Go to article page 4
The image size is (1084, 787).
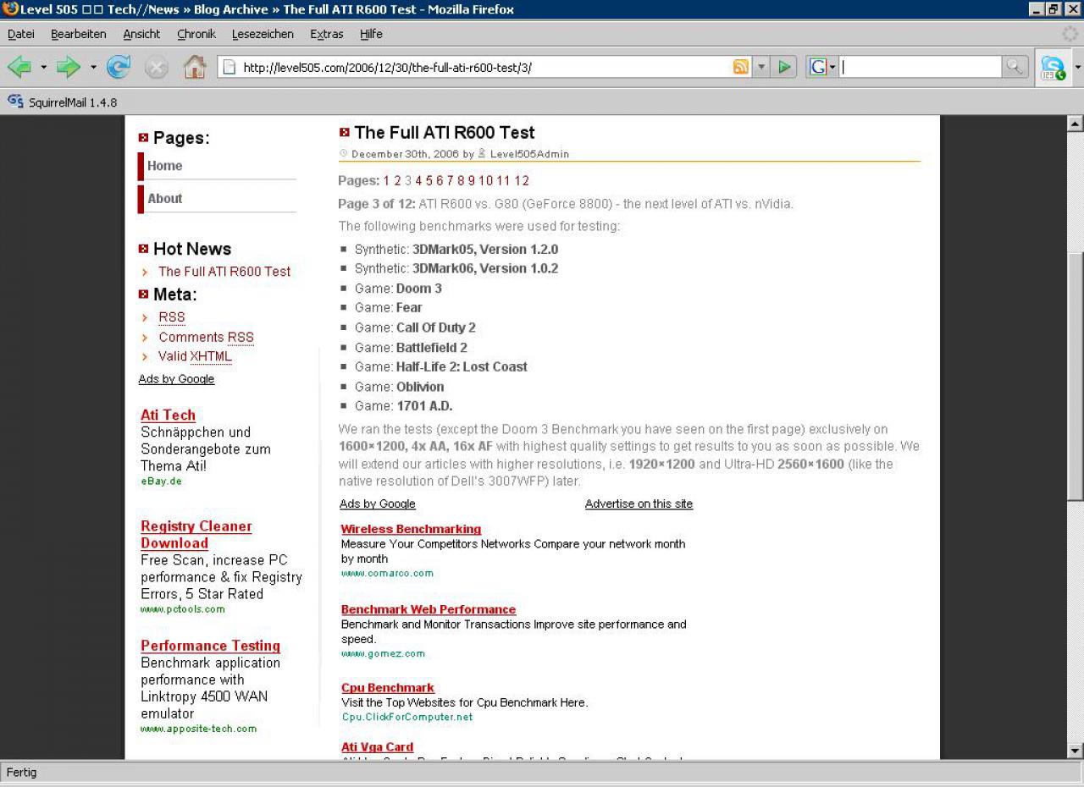tap(418, 180)
